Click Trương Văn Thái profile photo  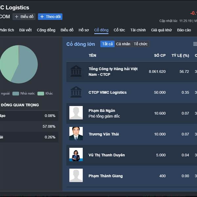pos(76,134)
